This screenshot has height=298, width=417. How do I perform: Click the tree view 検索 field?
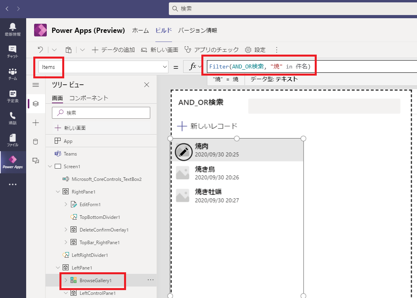click(x=101, y=113)
